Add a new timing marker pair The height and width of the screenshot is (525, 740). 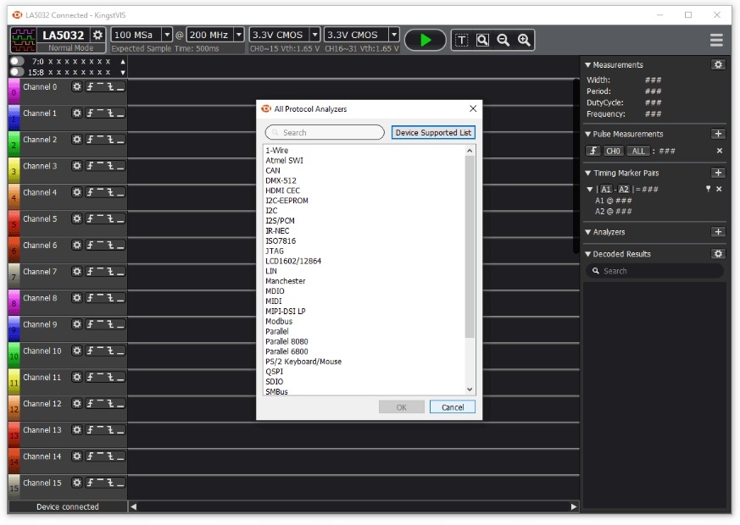click(718, 173)
